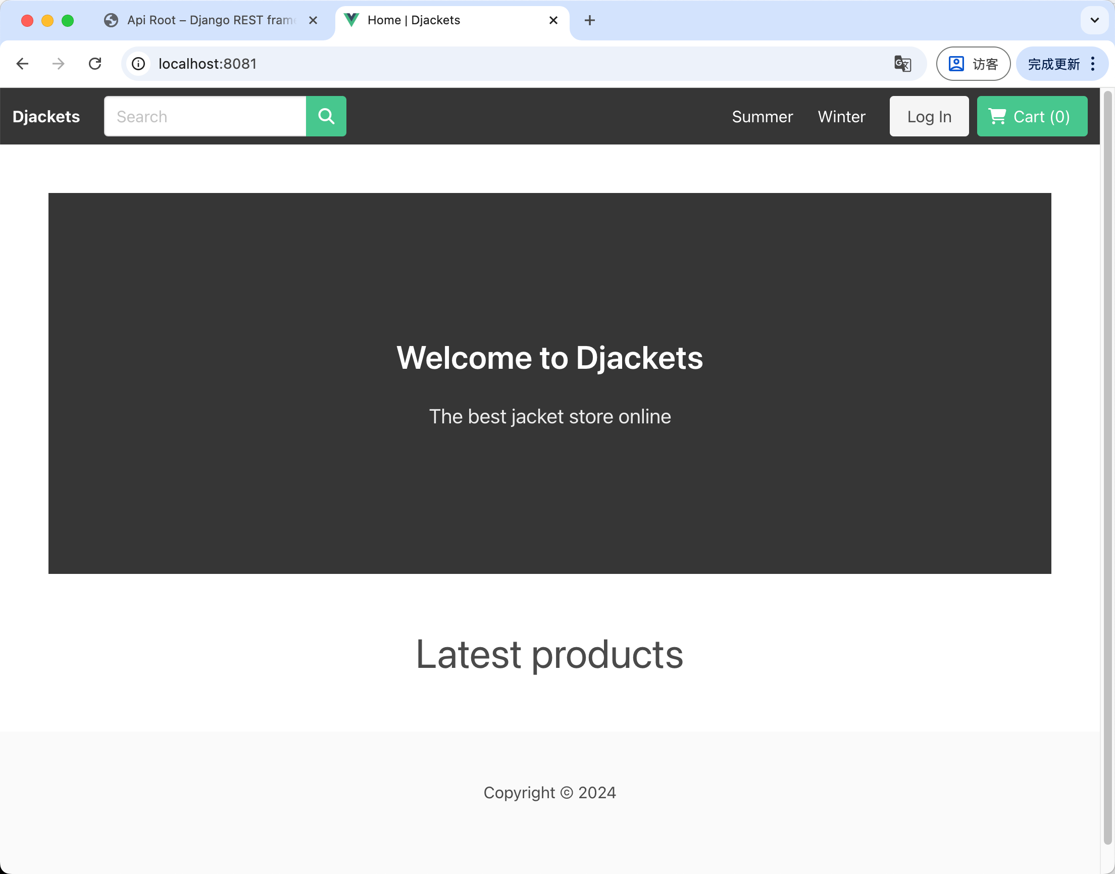Viewport: 1115px width, 874px height.
Task: Focus the Search input field
Action: (205, 116)
